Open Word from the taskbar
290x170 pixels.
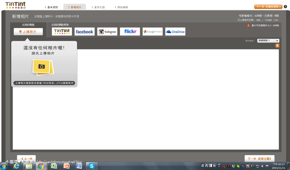[x=79, y=166]
